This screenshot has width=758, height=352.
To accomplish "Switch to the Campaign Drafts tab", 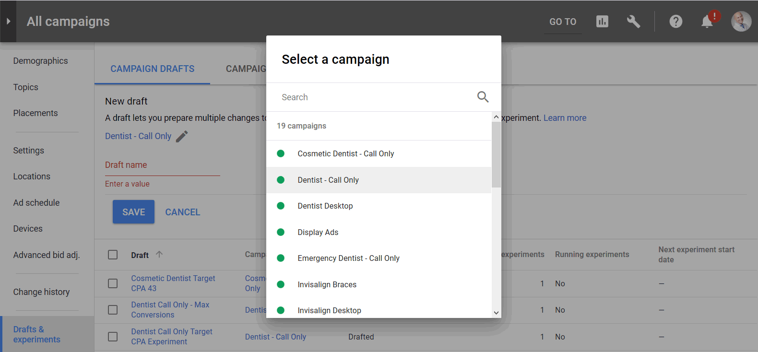I will click(x=152, y=69).
